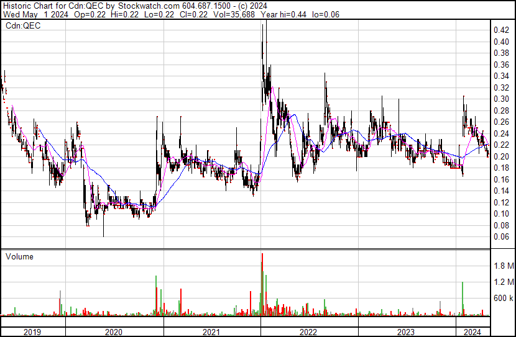Click the 2024 year label on the timeline
The height and width of the screenshot is (337, 516).
coord(472,332)
